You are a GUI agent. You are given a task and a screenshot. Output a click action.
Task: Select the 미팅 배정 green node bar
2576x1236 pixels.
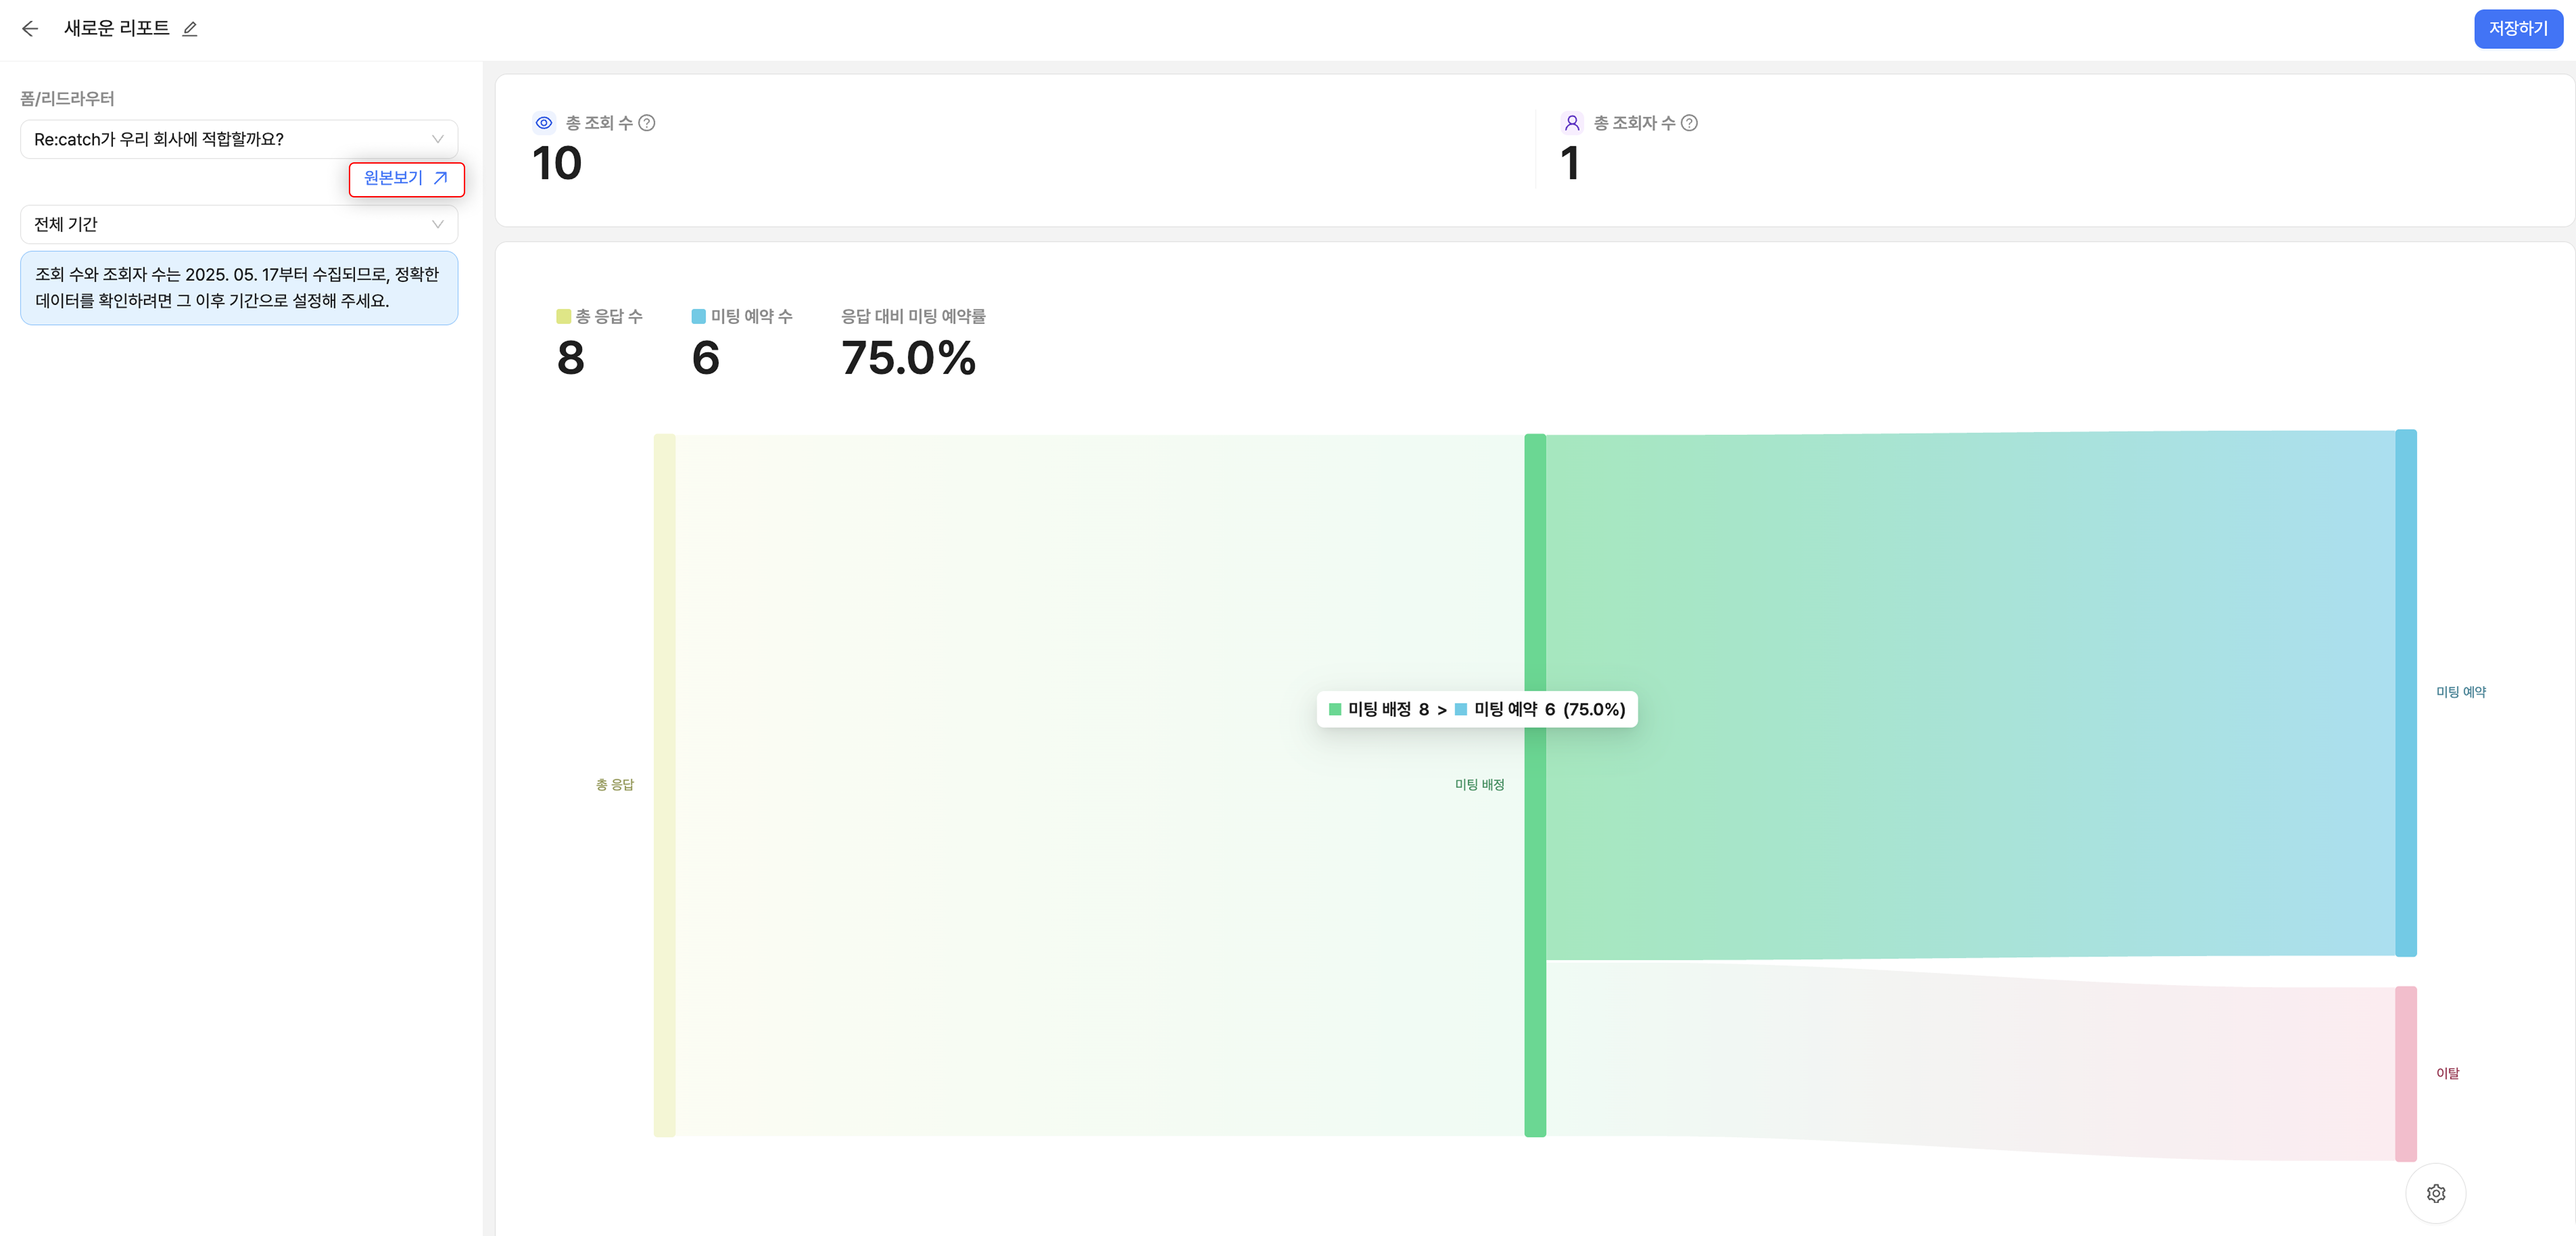[x=1535, y=785]
